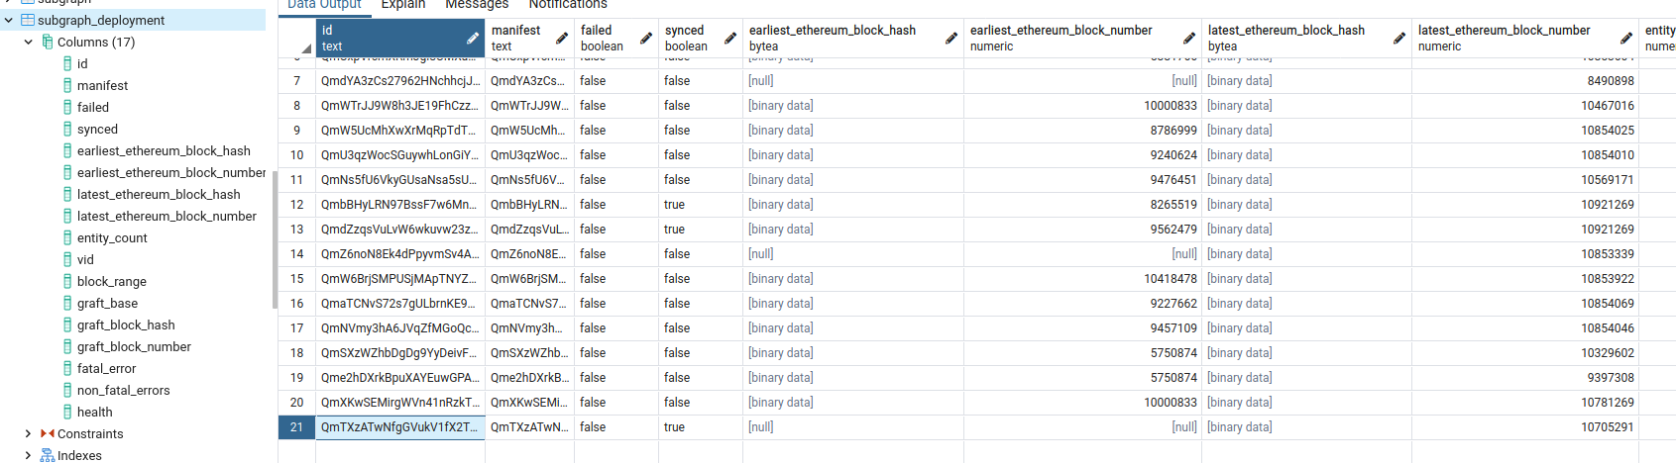Click the Constraints node icon

click(48, 433)
